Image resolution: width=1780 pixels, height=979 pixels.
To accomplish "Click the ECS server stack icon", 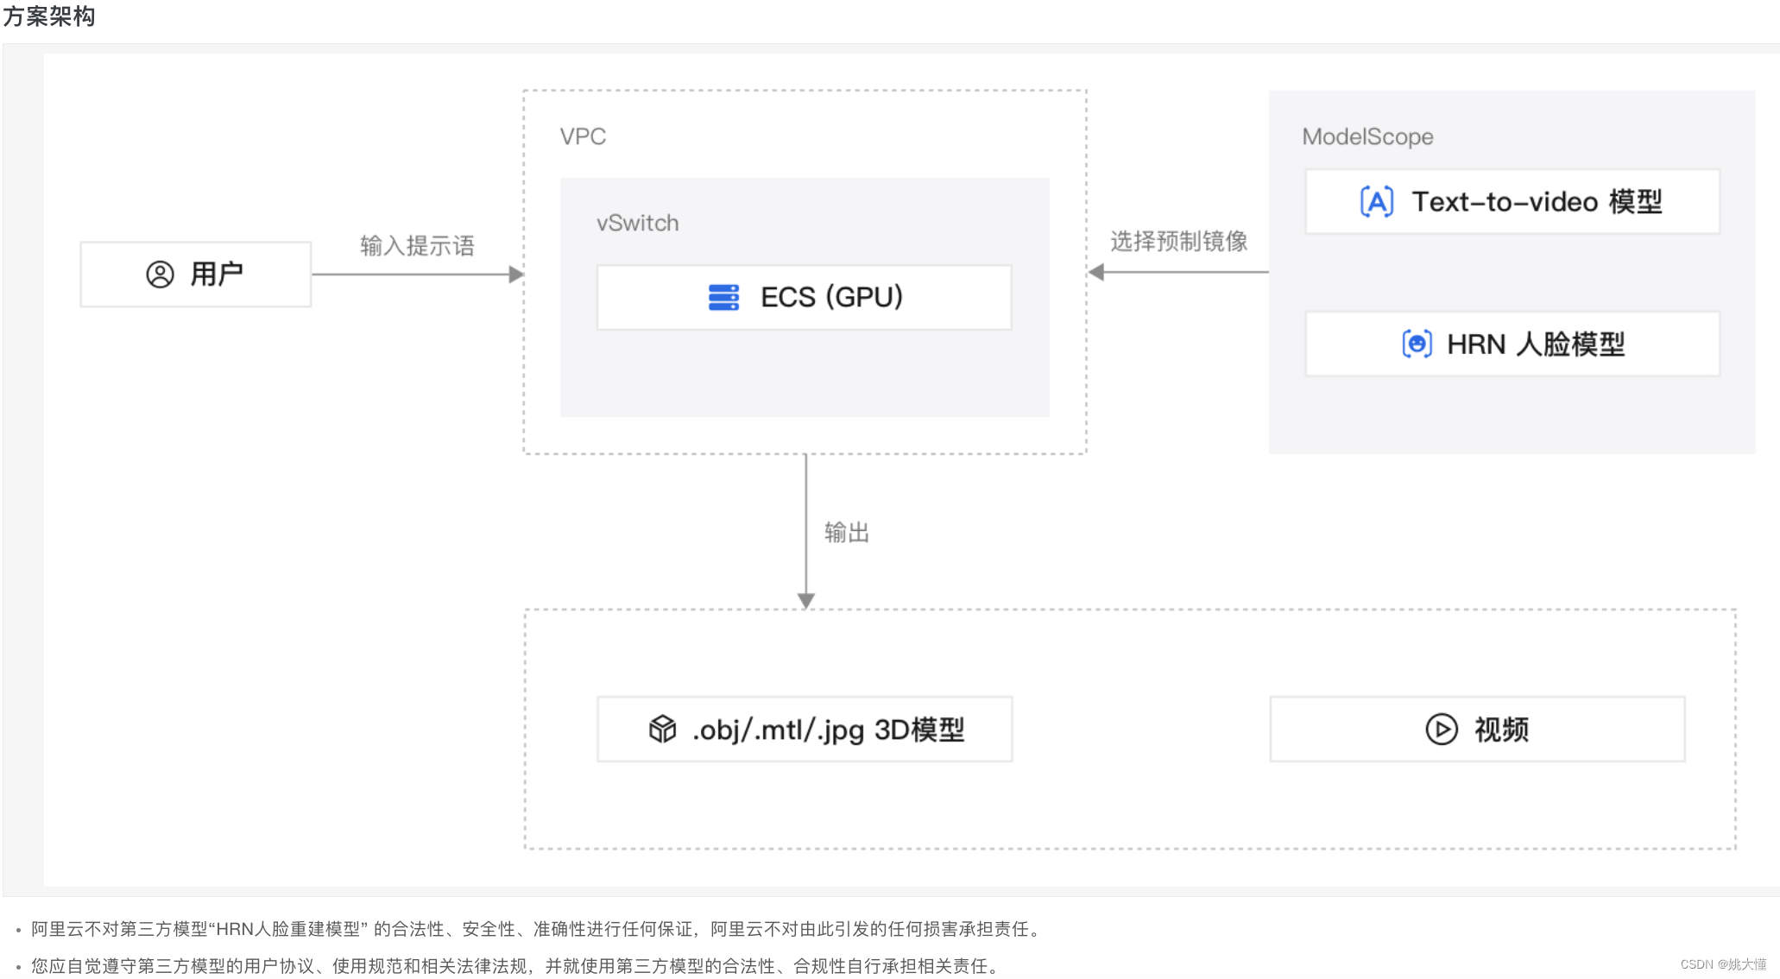I will point(723,297).
